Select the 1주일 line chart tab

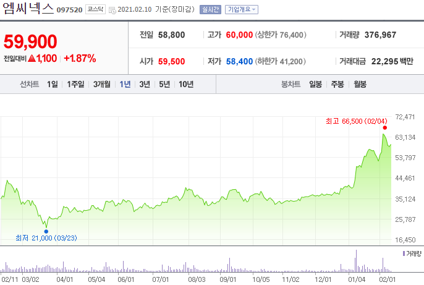75,84
